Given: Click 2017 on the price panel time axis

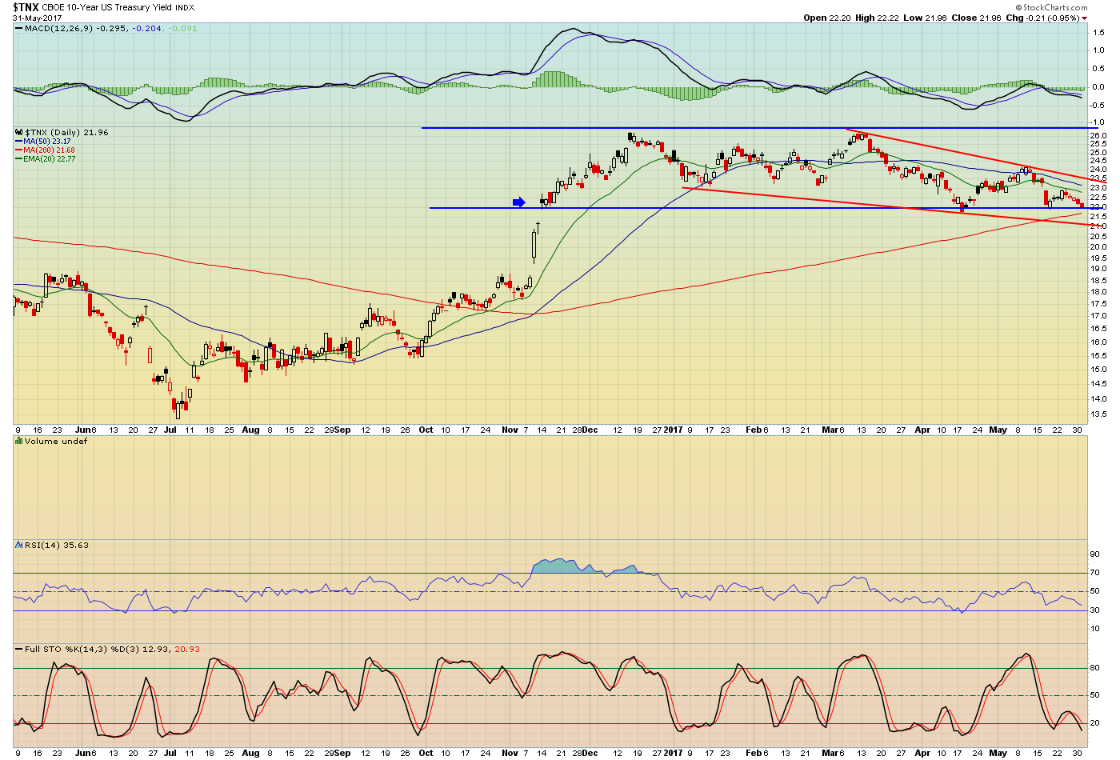Looking at the screenshot, I should [x=674, y=430].
